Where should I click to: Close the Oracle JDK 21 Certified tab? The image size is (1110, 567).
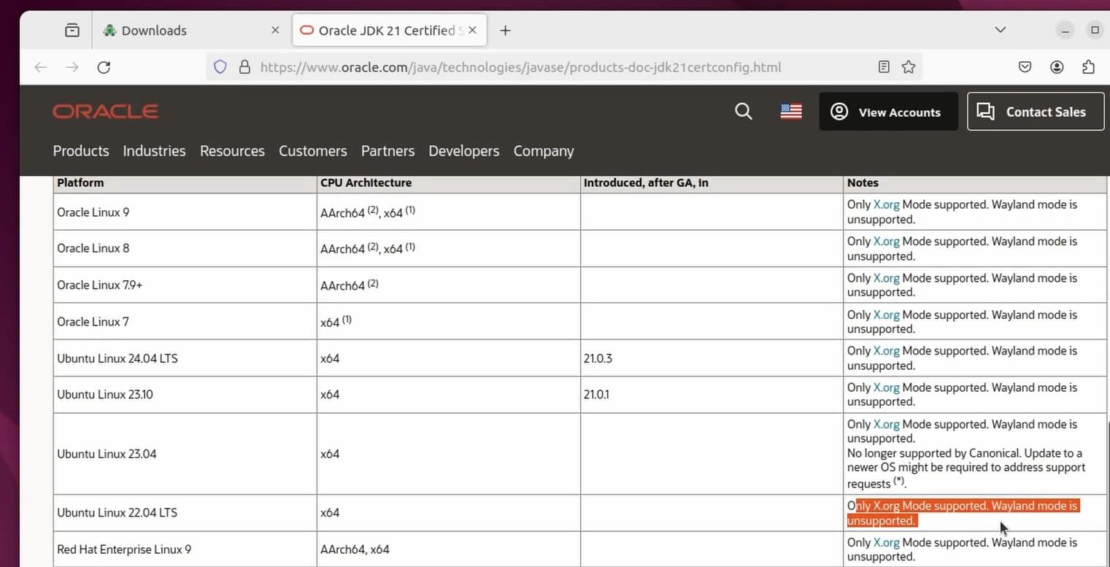tap(473, 30)
